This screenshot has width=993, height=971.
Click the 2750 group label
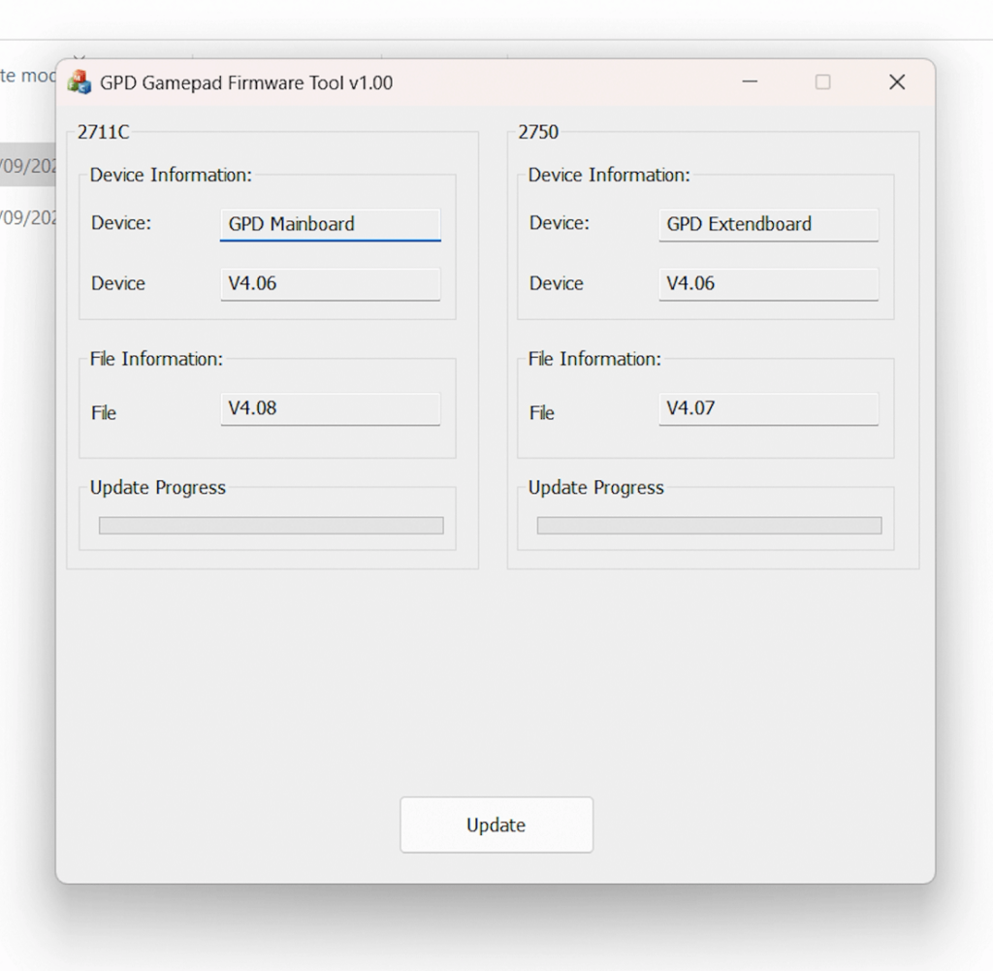[538, 132]
